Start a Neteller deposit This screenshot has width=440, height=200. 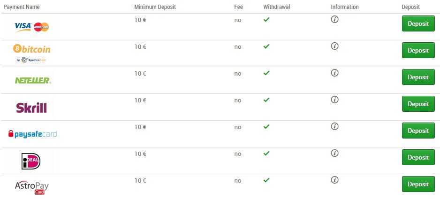(x=418, y=77)
